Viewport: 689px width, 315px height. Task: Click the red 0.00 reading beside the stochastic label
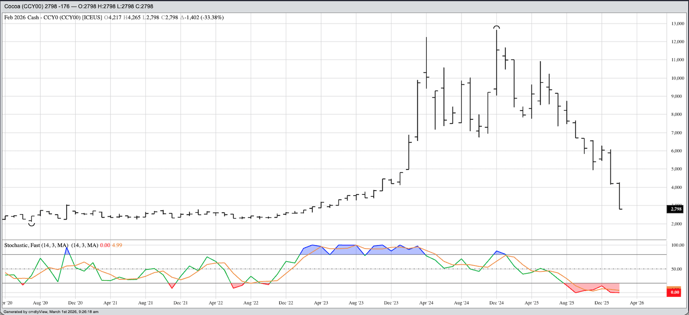click(105, 245)
